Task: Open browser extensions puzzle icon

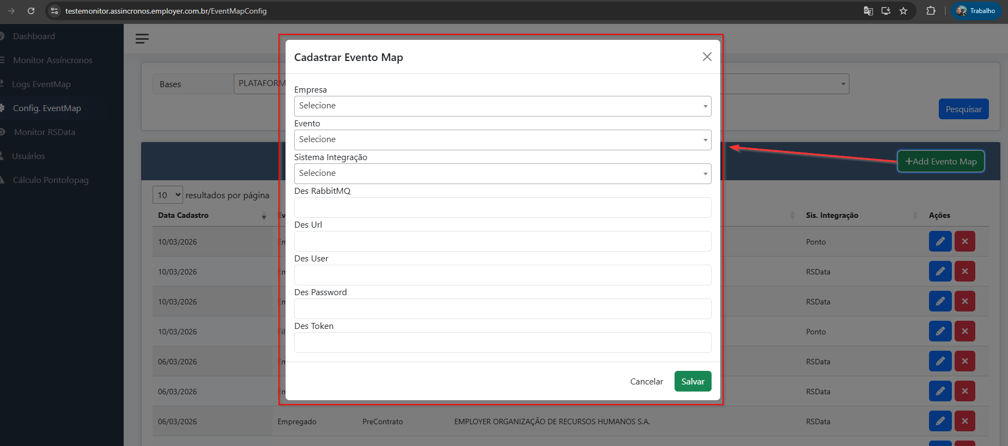Action: [931, 11]
